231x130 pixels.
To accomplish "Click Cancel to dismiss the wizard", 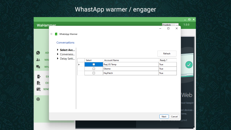I will [174, 116].
